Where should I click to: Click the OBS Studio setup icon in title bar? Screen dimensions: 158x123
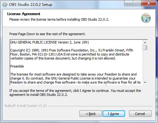point(5,5)
